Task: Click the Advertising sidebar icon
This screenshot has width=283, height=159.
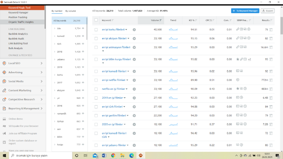Action: point(4,72)
